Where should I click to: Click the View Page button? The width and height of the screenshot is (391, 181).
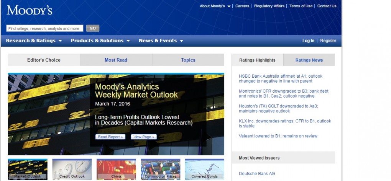tap(144, 137)
